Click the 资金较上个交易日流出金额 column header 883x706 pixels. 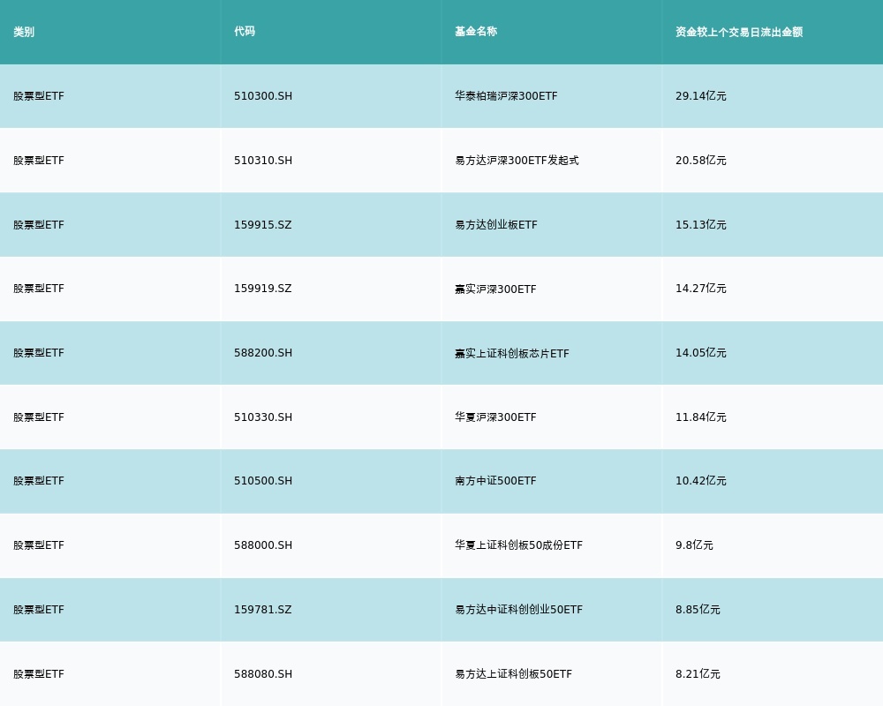(x=739, y=32)
